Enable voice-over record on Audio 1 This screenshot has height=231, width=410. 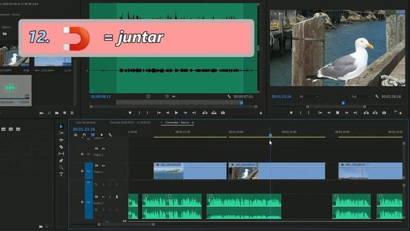pyautogui.click(x=117, y=197)
